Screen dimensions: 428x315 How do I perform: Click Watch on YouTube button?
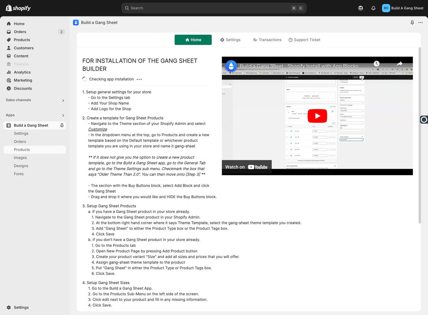click(x=246, y=167)
